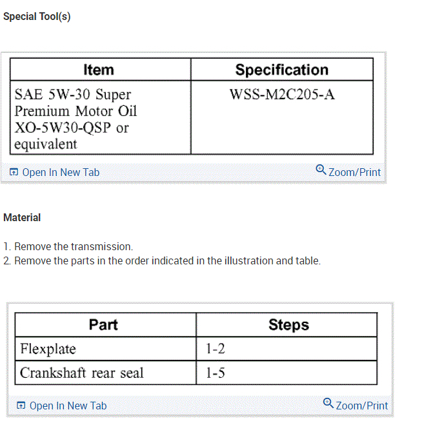Viewport: 422px width, 432px height.
Task: Select the 'Specification' column header
Action: (281, 70)
